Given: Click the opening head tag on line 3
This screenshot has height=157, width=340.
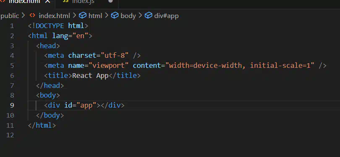Looking at the screenshot, I should click(x=48, y=46).
